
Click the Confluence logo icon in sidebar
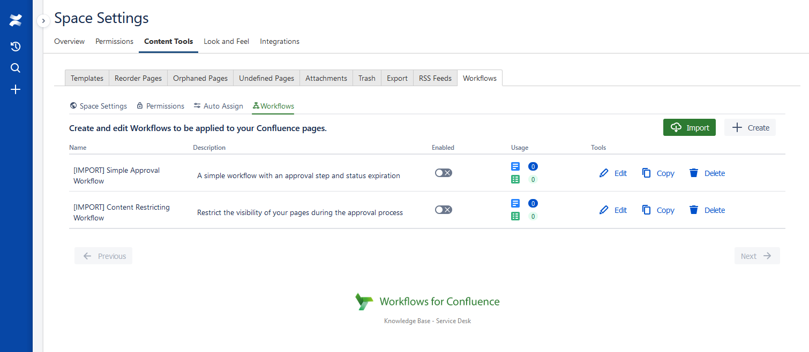(16, 20)
